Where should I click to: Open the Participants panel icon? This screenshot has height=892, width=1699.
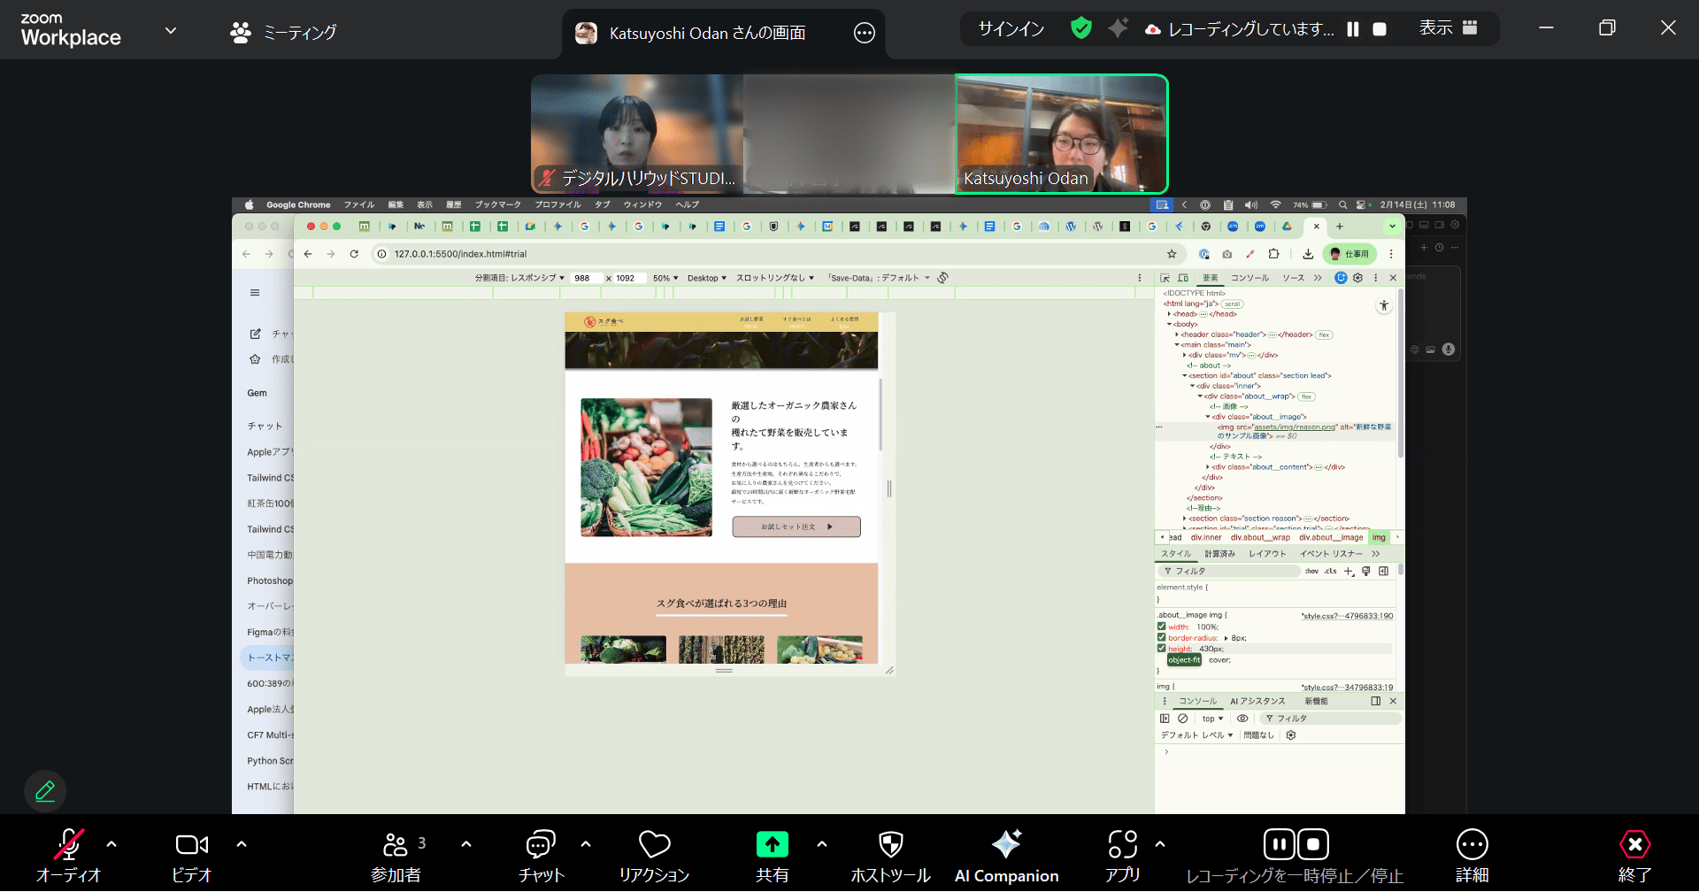395,845
